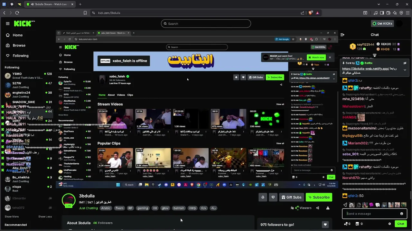Open the browser music playlist icon

[x=376, y=13]
